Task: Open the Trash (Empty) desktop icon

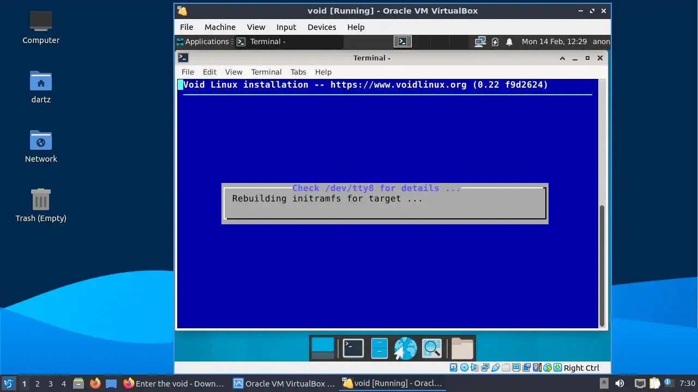Action: pos(41,205)
